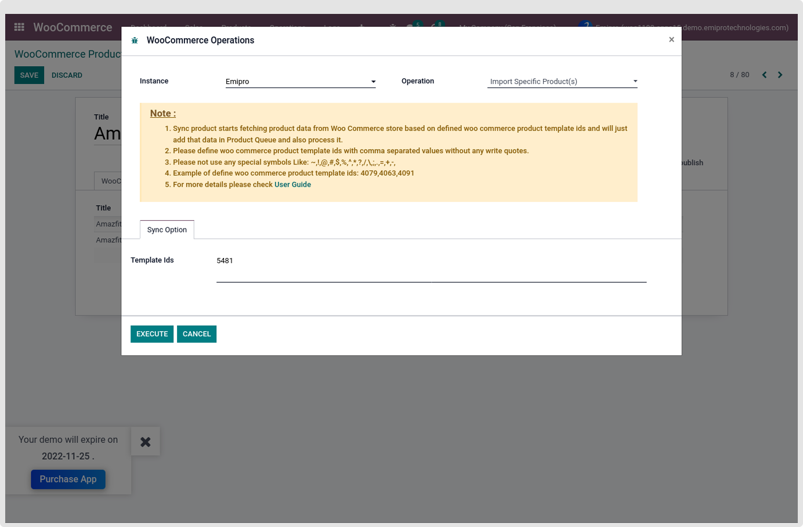Click the 2022-11-25 expiry date
Image resolution: width=803 pixels, height=527 pixels.
[x=66, y=456]
